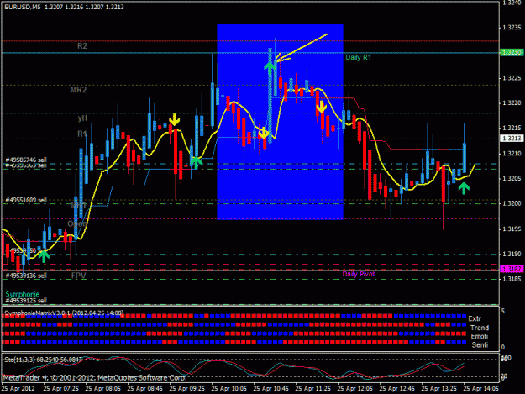Click the white 1.3213 current price tag
The width and height of the screenshot is (525, 394).
coord(512,138)
